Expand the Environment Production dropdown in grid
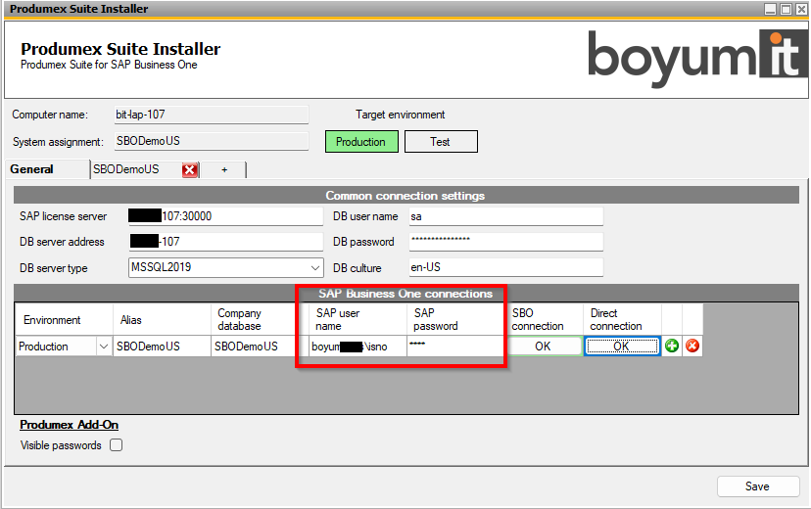 point(104,347)
